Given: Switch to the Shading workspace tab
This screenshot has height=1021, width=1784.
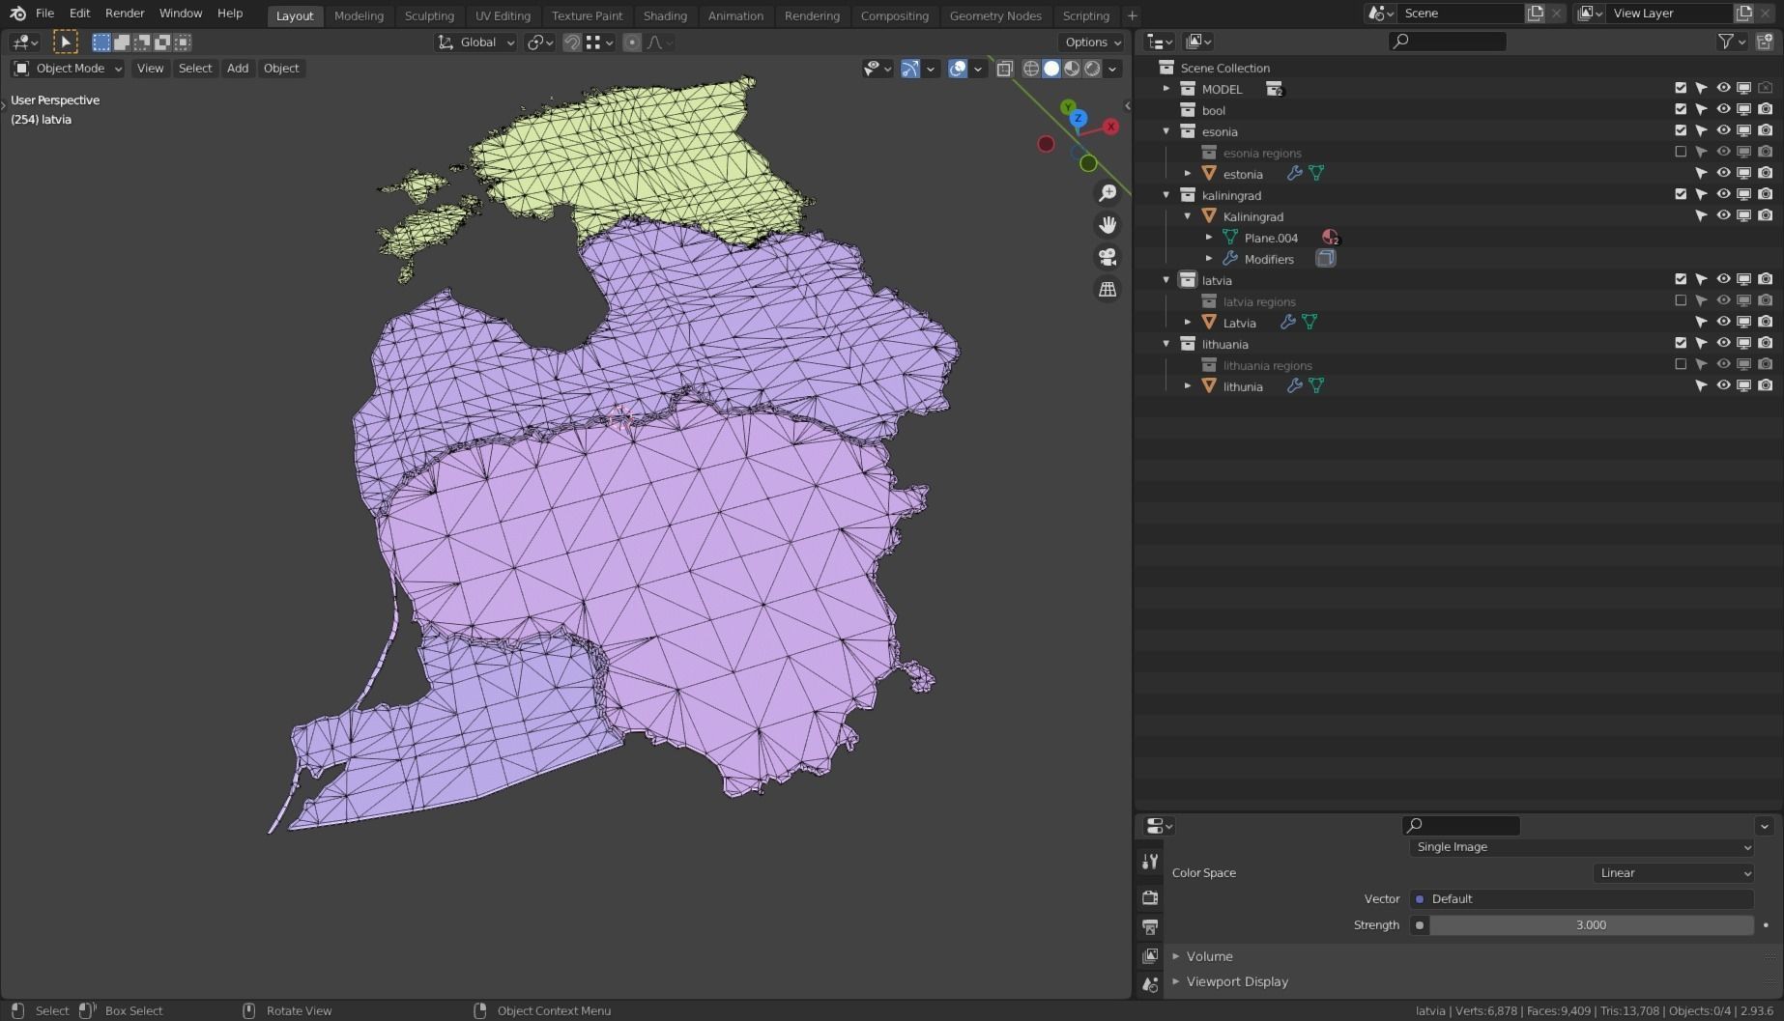Looking at the screenshot, I should 665,15.
